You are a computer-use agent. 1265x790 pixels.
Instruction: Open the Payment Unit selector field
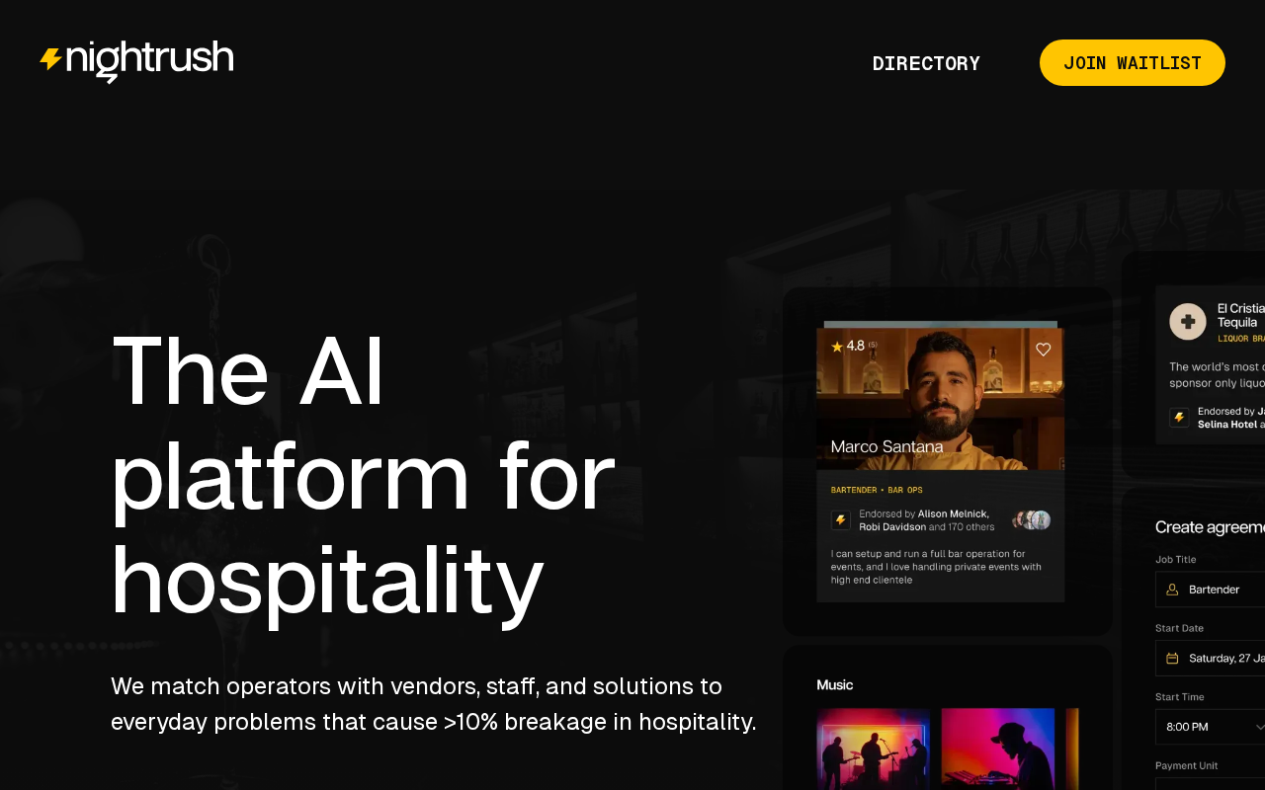coord(1210,784)
